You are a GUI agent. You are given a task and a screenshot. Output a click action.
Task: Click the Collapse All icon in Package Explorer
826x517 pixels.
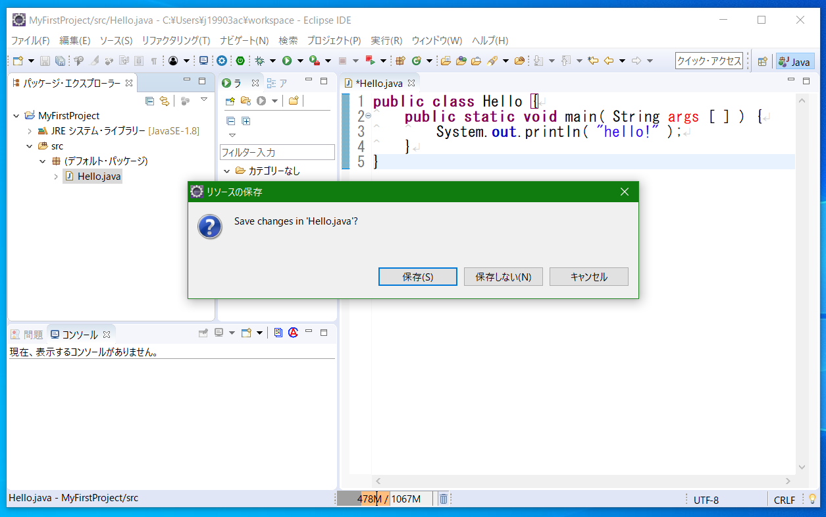pyautogui.click(x=150, y=101)
